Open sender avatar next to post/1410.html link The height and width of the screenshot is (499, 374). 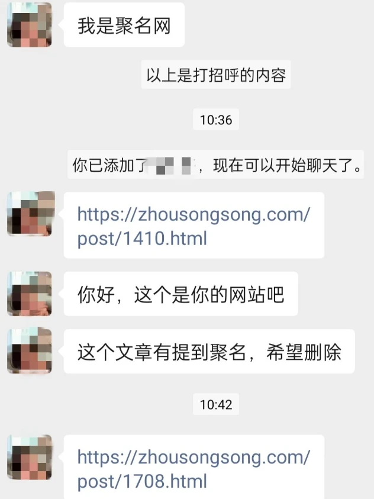[29, 214]
